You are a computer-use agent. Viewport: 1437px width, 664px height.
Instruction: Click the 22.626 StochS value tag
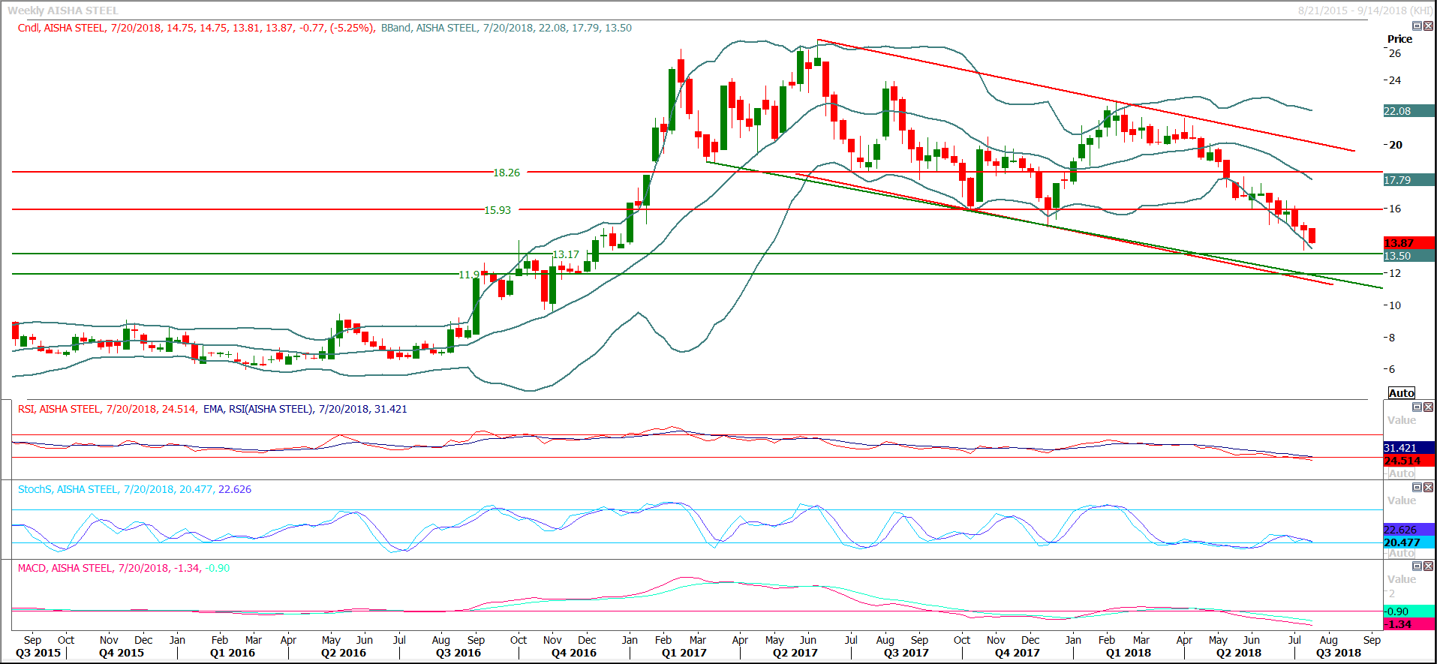(1408, 530)
